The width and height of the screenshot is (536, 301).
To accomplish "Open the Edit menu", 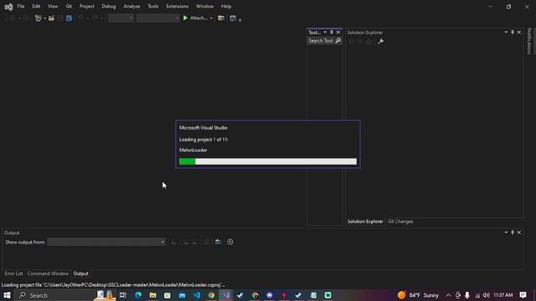I will tap(36, 6).
